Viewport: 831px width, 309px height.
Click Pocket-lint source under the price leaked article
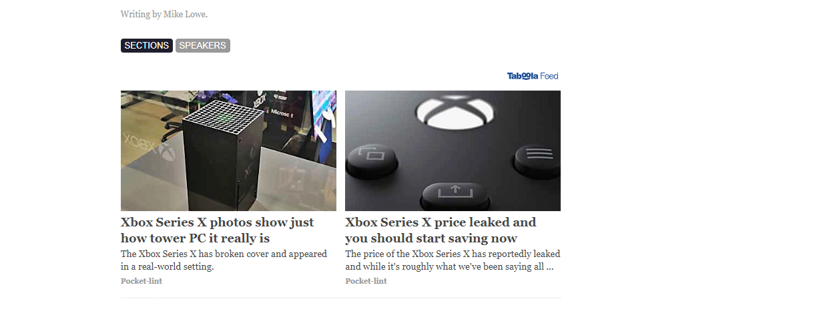click(x=366, y=281)
